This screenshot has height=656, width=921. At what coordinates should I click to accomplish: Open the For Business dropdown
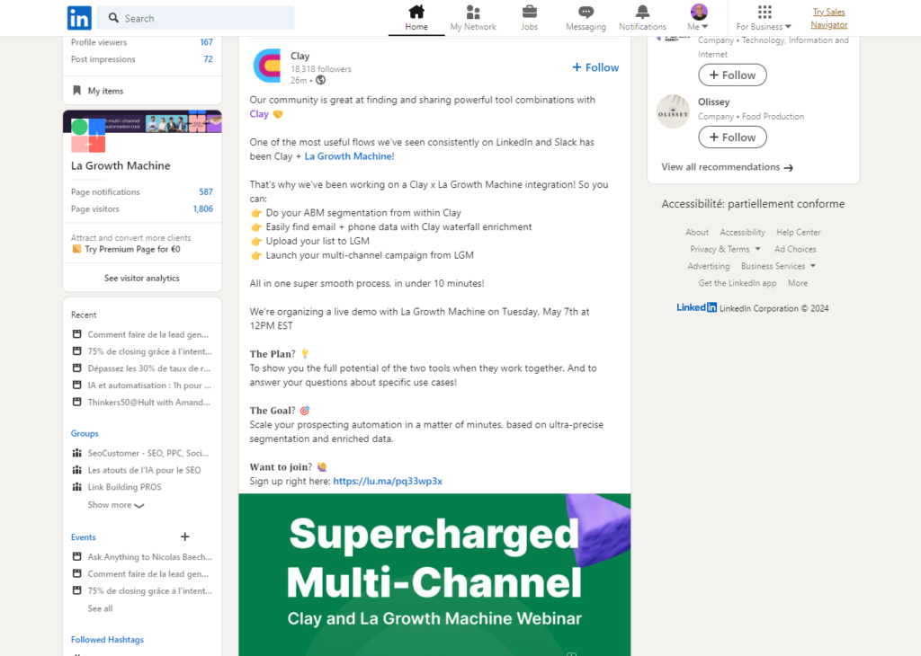764,26
